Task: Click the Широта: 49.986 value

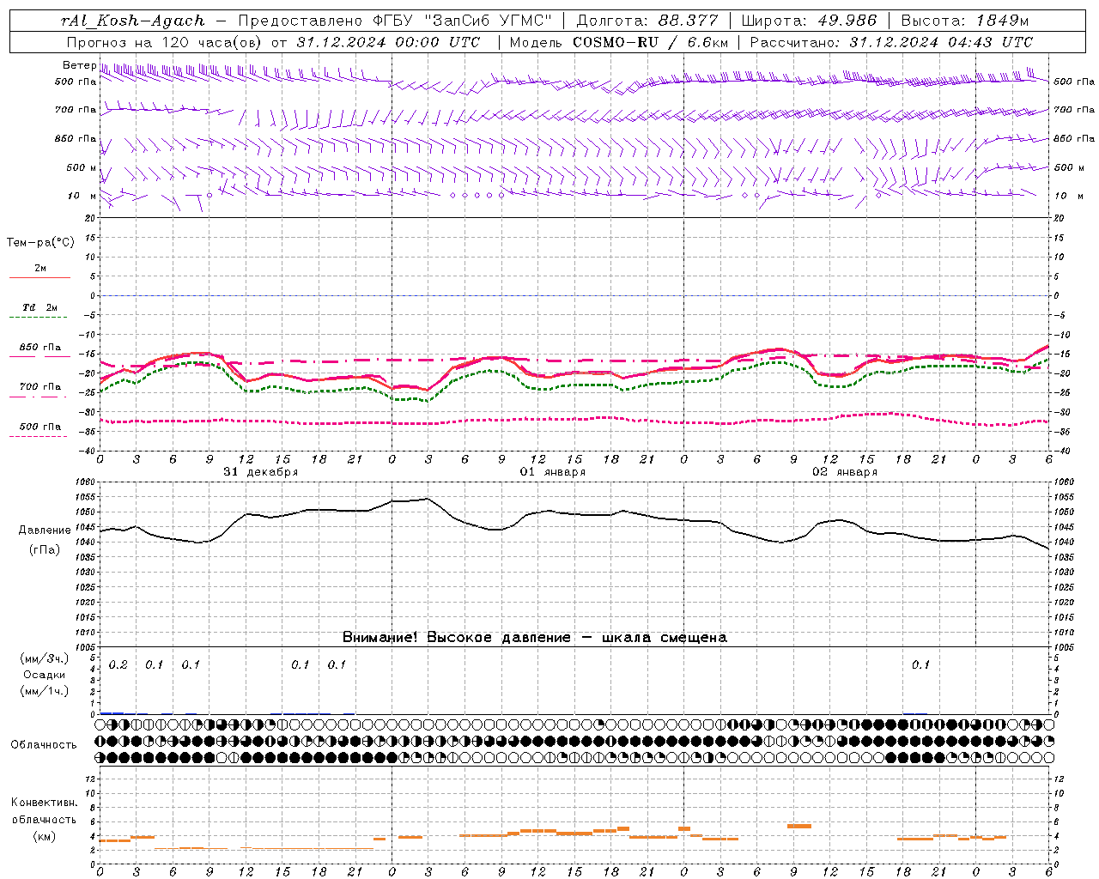Action: click(x=809, y=21)
